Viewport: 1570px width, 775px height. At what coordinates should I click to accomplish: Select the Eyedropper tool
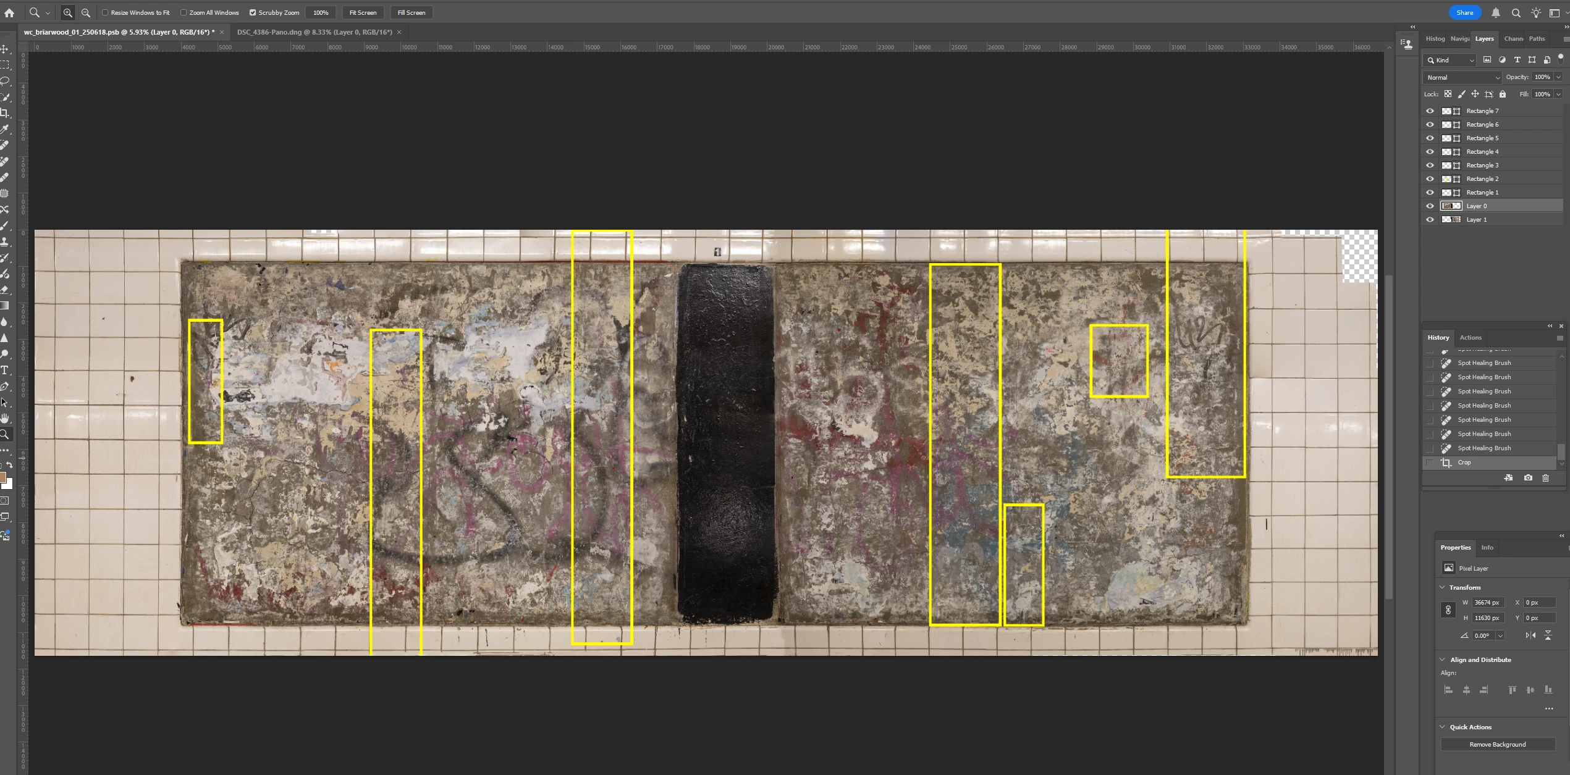pyautogui.click(x=5, y=129)
